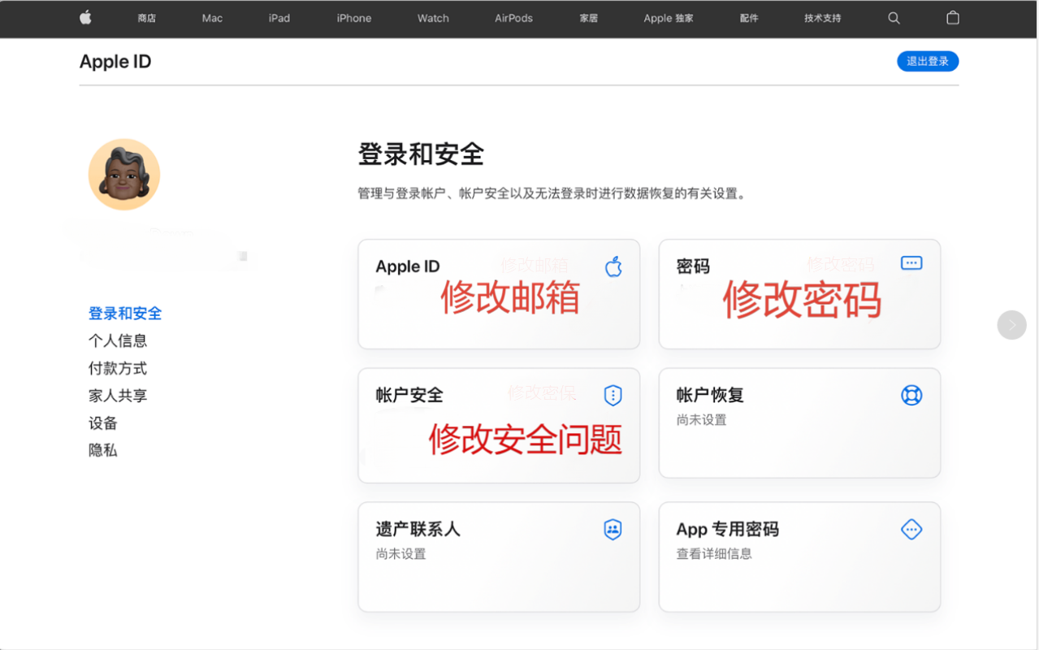Click the right arrow chevron button
This screenshot has height=650, width=1039.
click(1011, 325)
